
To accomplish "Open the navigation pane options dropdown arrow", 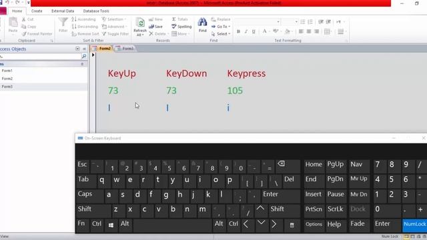I will 77,49.
